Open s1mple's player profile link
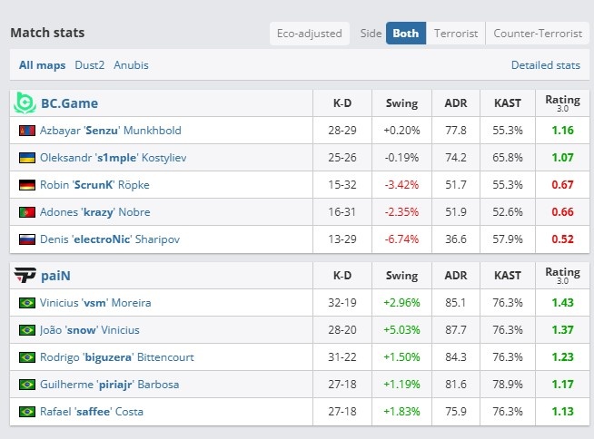This screenshot has width=594, height=439. [x=114, y=158]
